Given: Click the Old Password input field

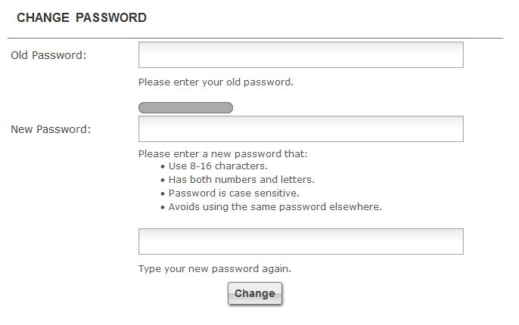Looking at the screenshot, I should pyautogui.click(x=300, y=55).
